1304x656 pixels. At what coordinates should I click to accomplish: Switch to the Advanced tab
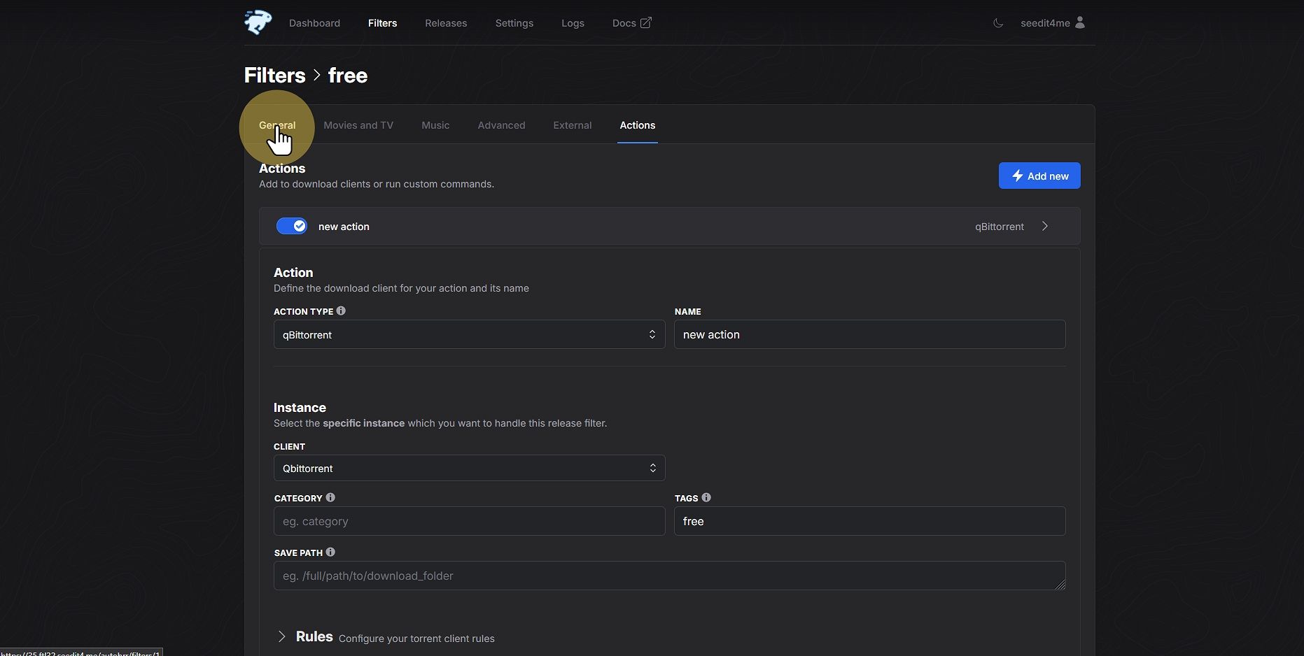tap(501, 125)
